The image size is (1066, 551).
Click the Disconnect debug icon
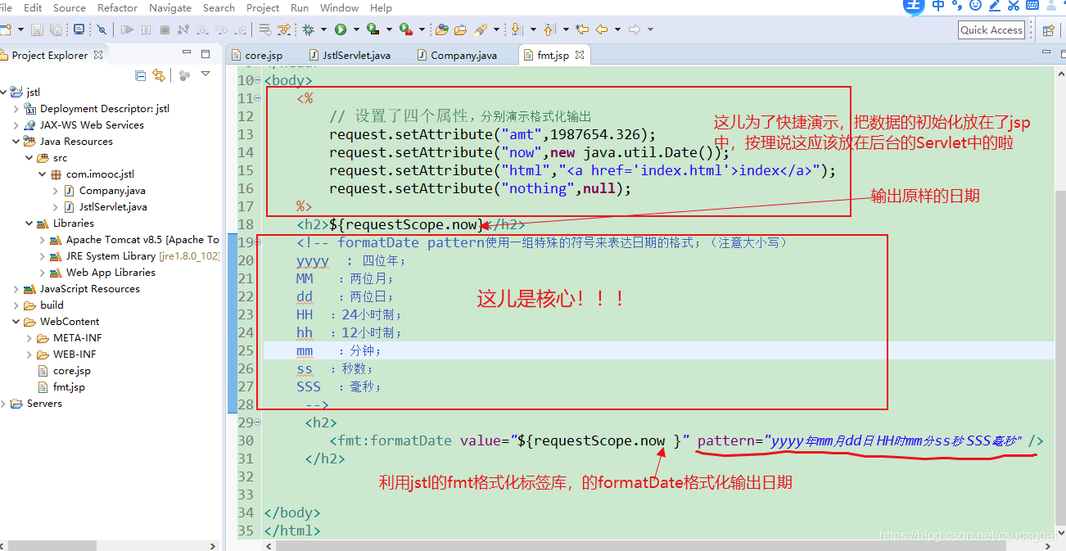click(x=183, y=29)
